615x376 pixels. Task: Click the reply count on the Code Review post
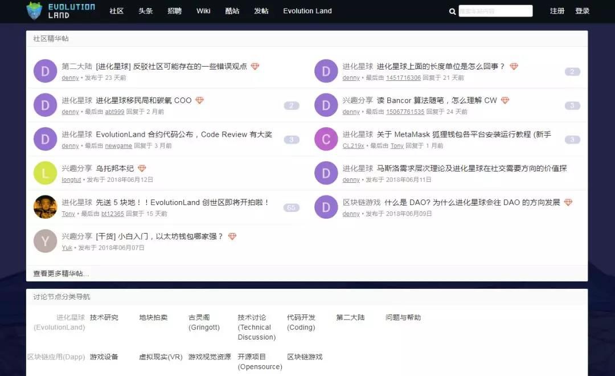pos(292,140)
